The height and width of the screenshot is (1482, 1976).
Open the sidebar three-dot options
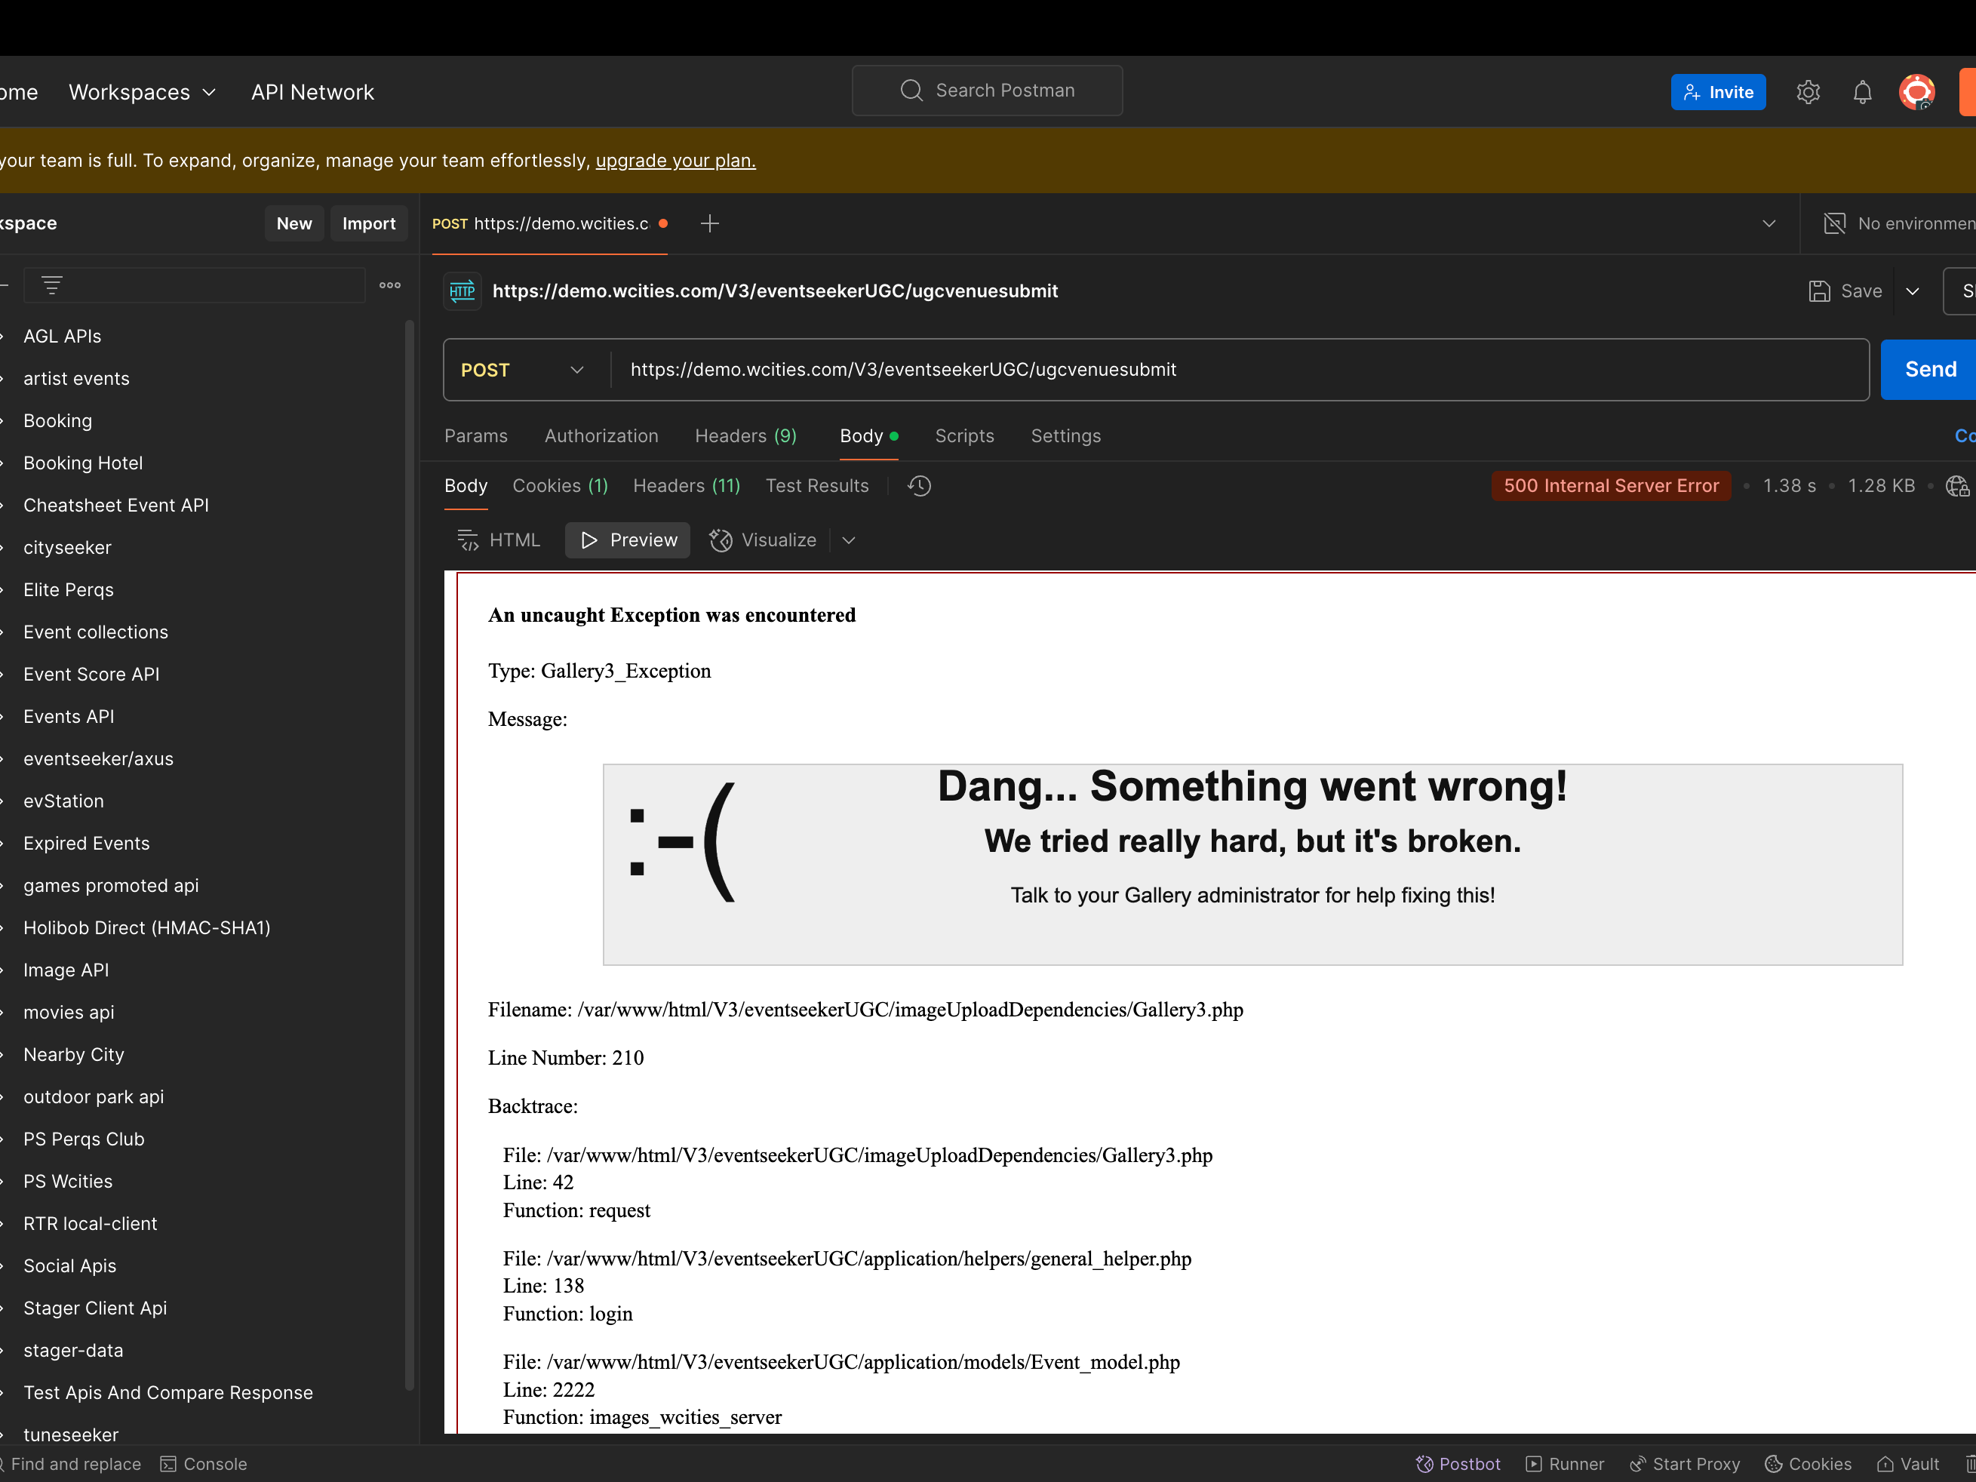(389, 286)
